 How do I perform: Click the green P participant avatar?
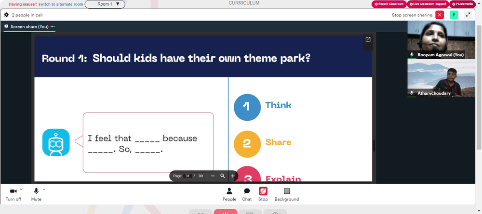tap(454, 15)
